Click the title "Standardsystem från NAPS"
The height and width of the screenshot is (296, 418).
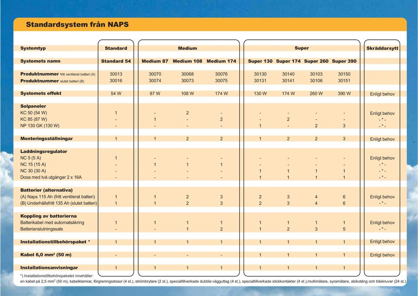coord(77,24)
